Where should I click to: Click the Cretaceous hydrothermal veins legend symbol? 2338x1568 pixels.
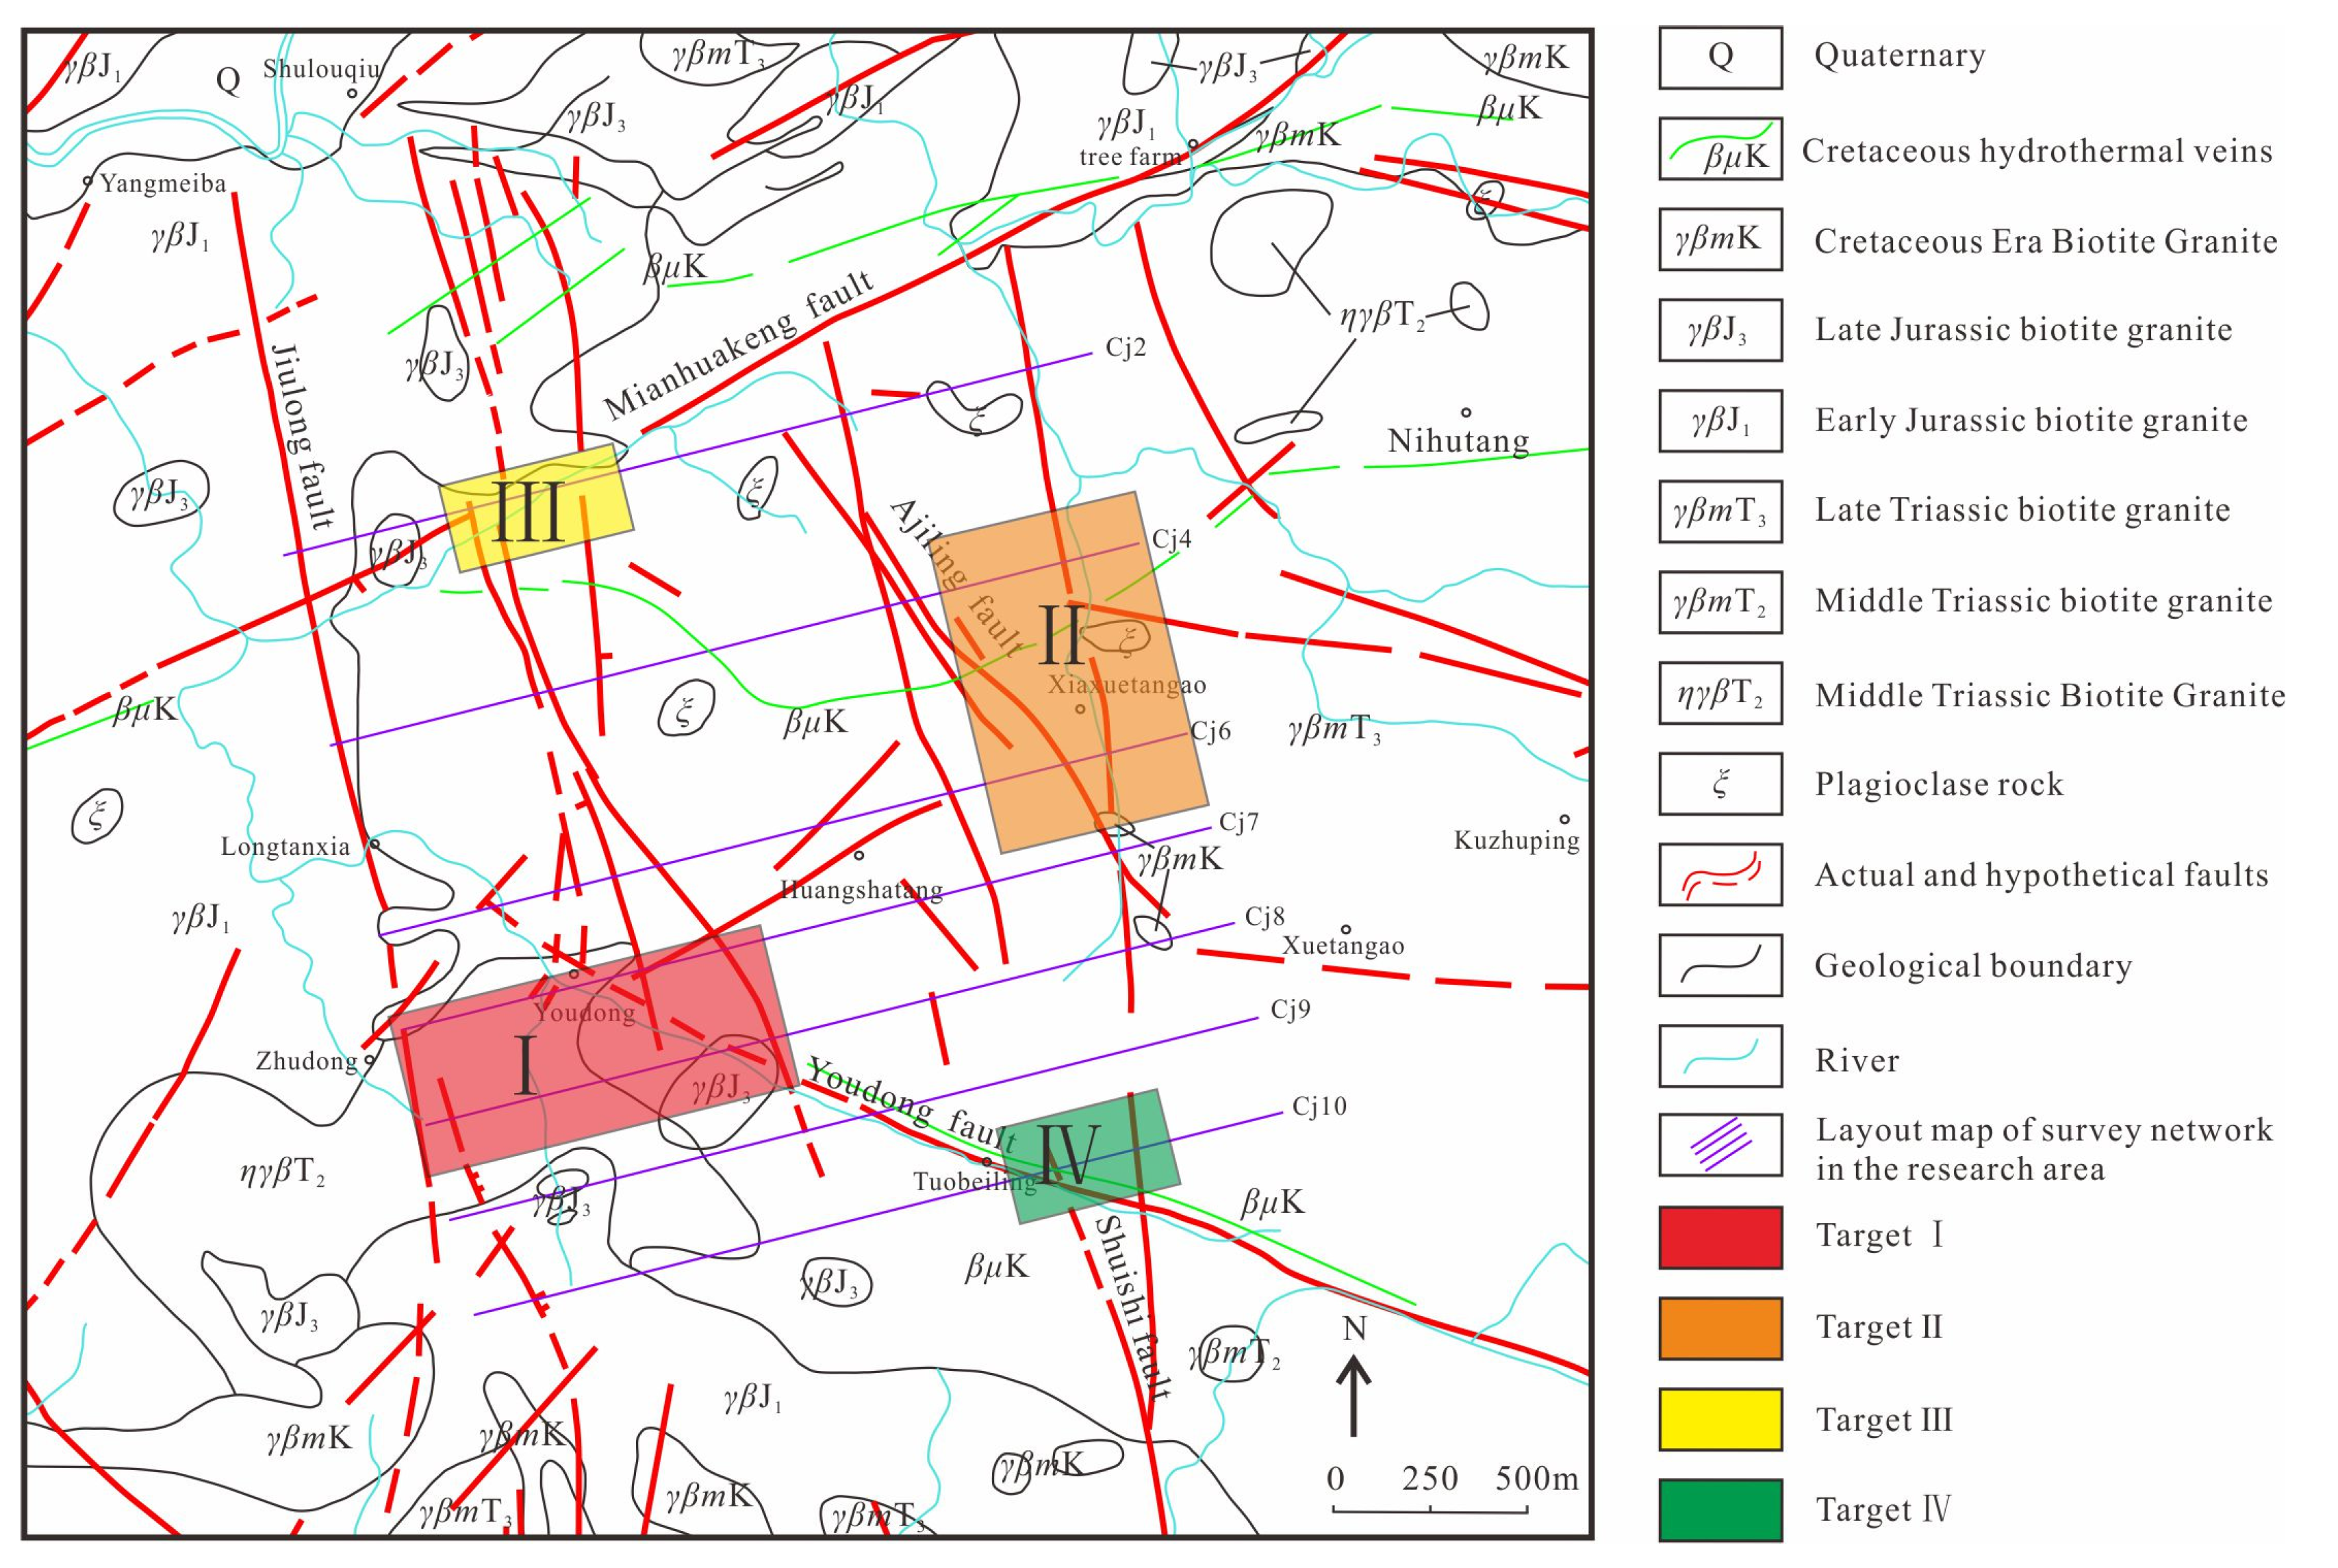pyautogui.click(x=1720, y=149)
